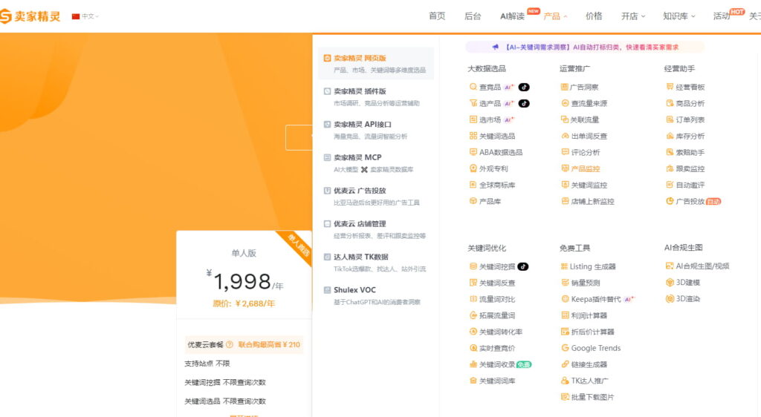Image resolution: width=761 pixels, height=417 pixels.
Task: Click the 经营看板 icon
Action: click(x=670, y=87)
